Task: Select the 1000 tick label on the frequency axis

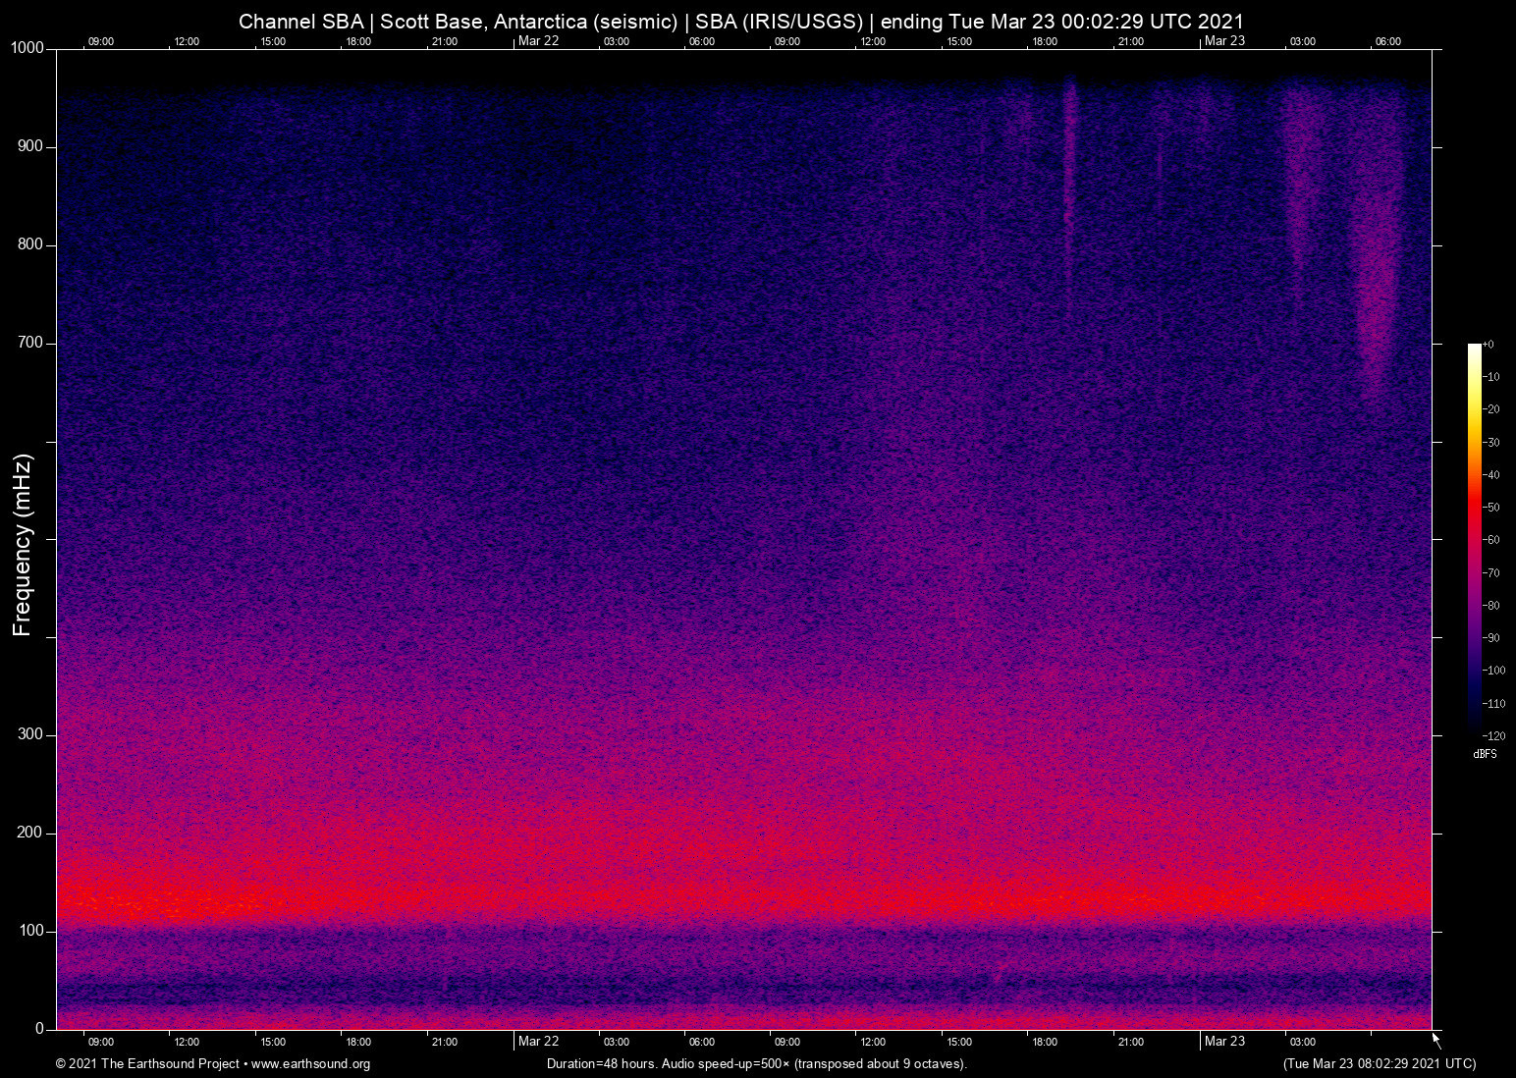Action: (x=27, y=48)
